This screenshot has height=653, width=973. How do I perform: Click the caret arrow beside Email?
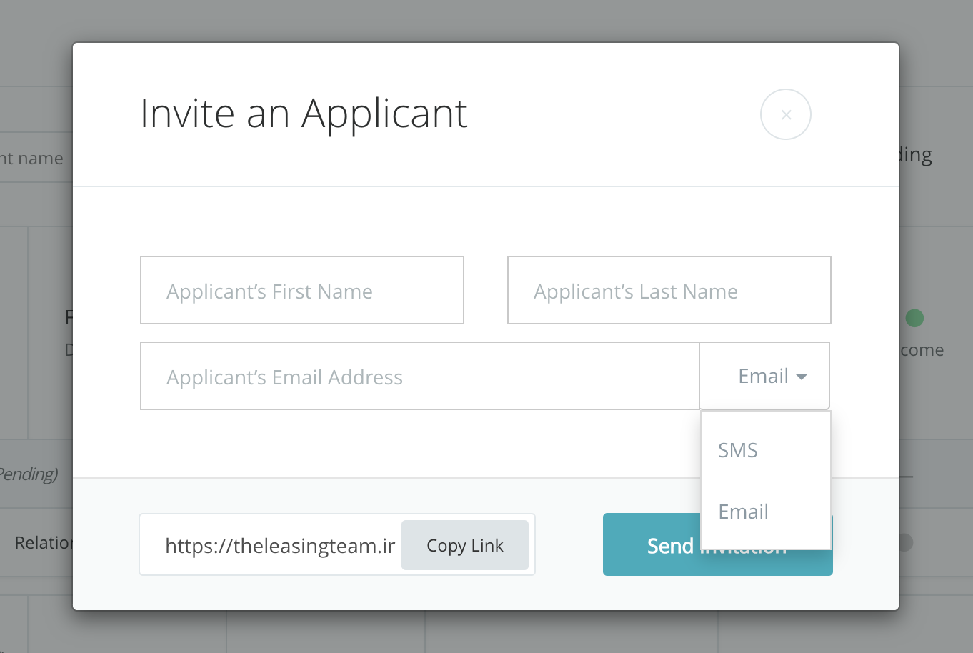tap(802, 377)
